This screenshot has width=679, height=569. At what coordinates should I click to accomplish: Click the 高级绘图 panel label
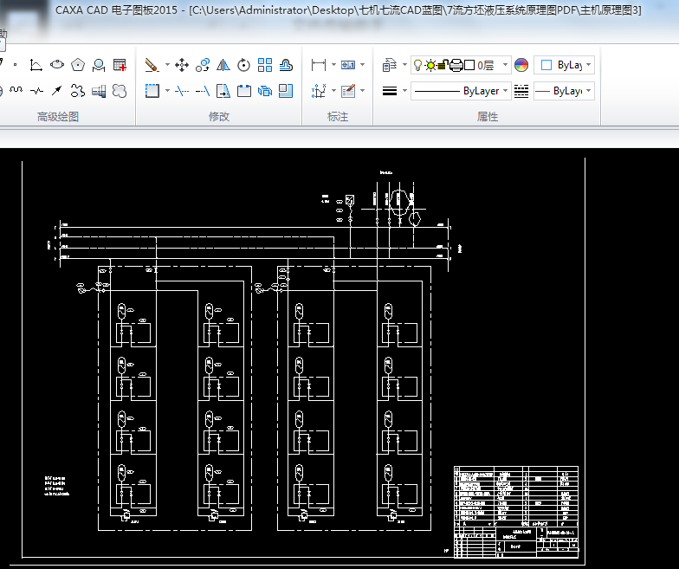click(x=58, y=117)
